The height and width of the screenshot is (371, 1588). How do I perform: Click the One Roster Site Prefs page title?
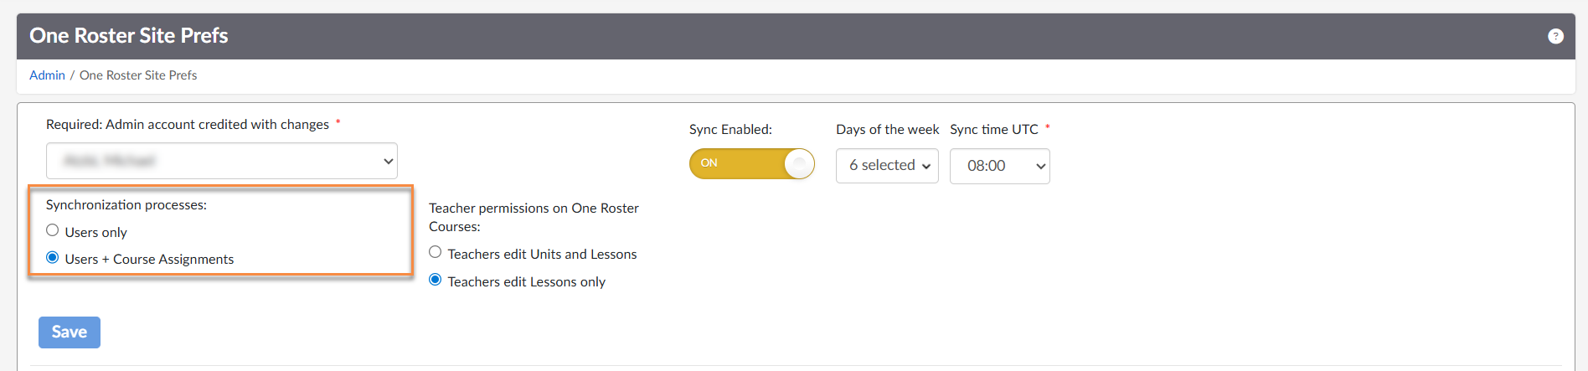[129, 36]
